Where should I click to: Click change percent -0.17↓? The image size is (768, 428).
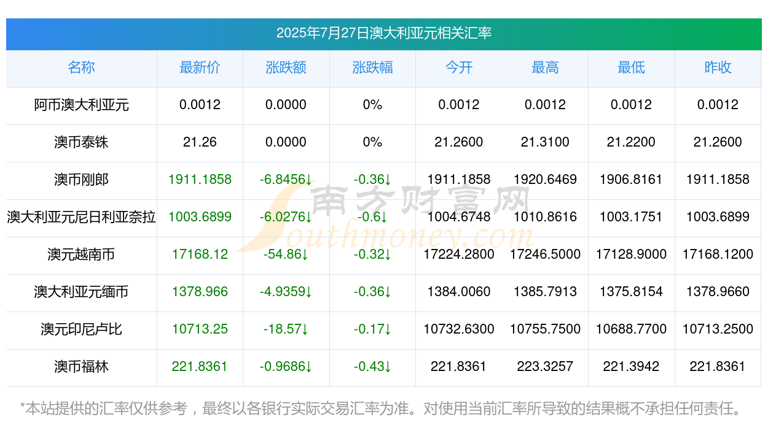coord(372,329)
